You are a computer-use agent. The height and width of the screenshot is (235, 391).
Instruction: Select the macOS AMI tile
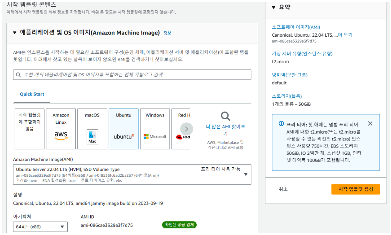coord(92,129)
